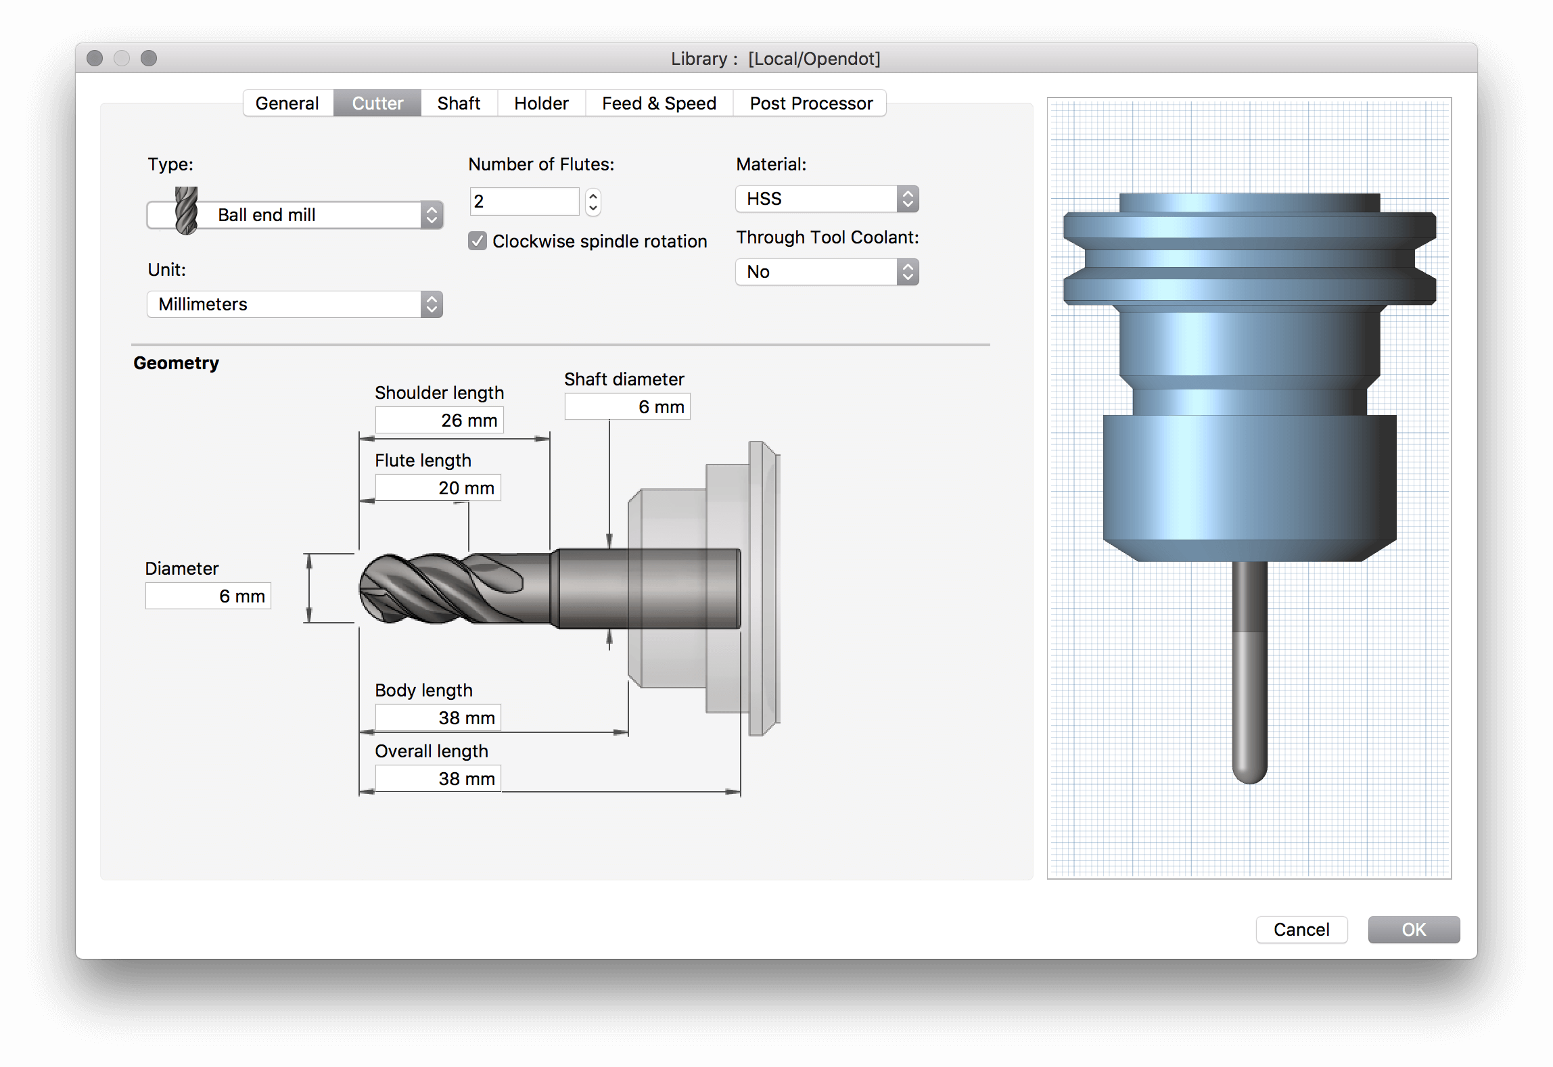Click the Number of Flutes input field

(525, 201)
